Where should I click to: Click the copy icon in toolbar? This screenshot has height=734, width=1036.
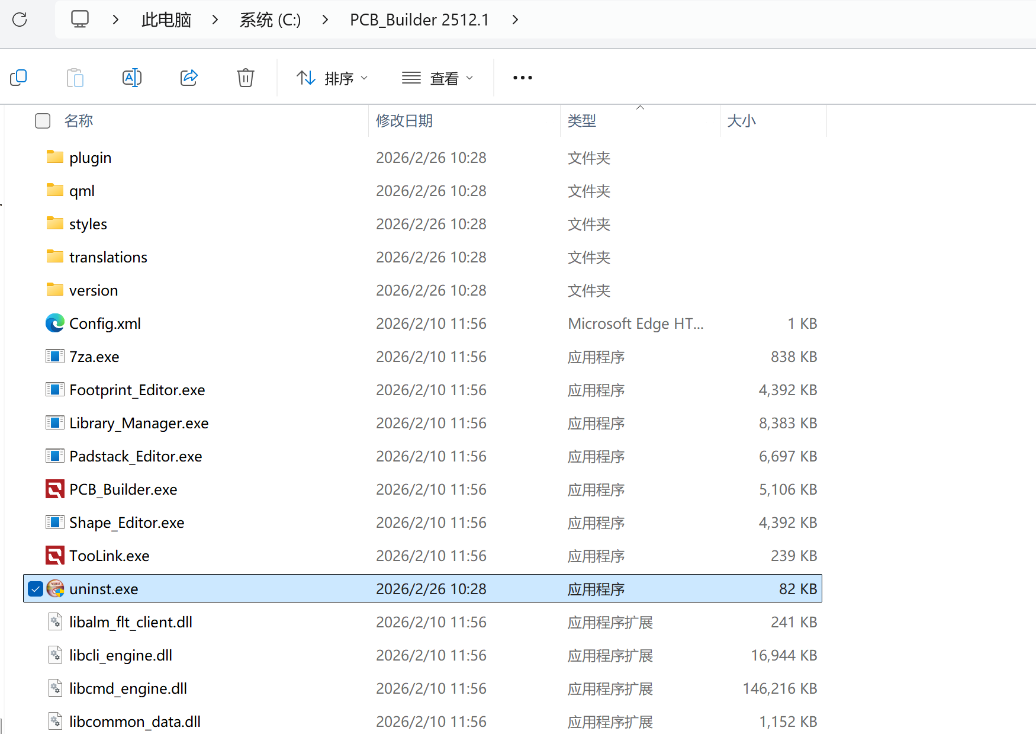point(18,78)
